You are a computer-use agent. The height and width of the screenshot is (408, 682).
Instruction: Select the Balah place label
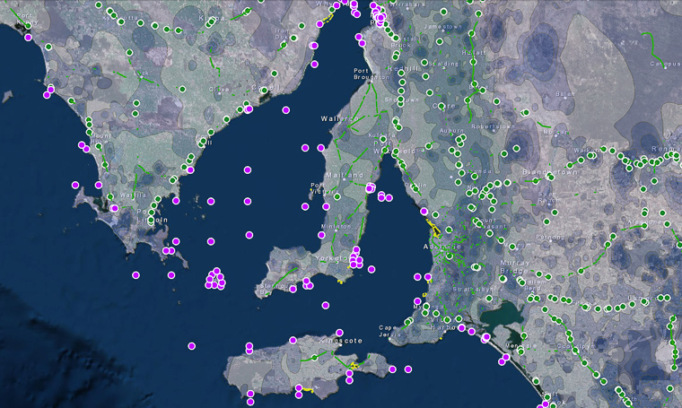565,94
